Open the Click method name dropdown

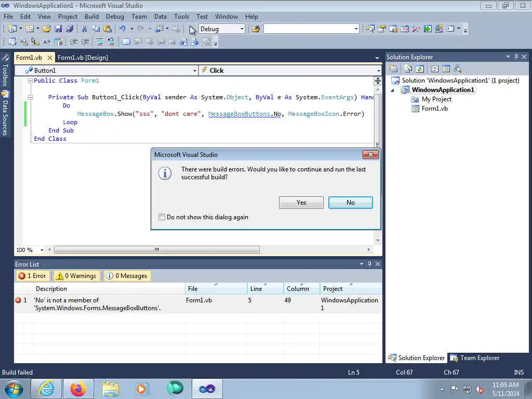pyautogui.click(x=378, y=71)
